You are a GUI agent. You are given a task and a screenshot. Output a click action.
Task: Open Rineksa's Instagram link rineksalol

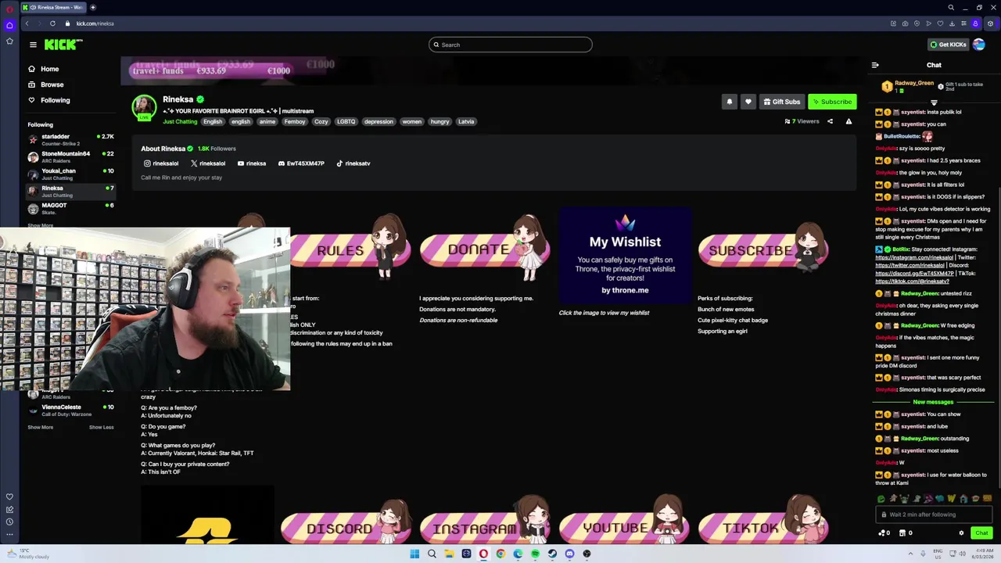(161, 163)
